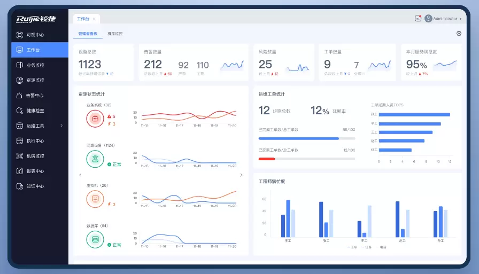The image size is (479, 274).
Task: Close the 工作台 tab
Action: pyautogui.click(x=95, y=19)
